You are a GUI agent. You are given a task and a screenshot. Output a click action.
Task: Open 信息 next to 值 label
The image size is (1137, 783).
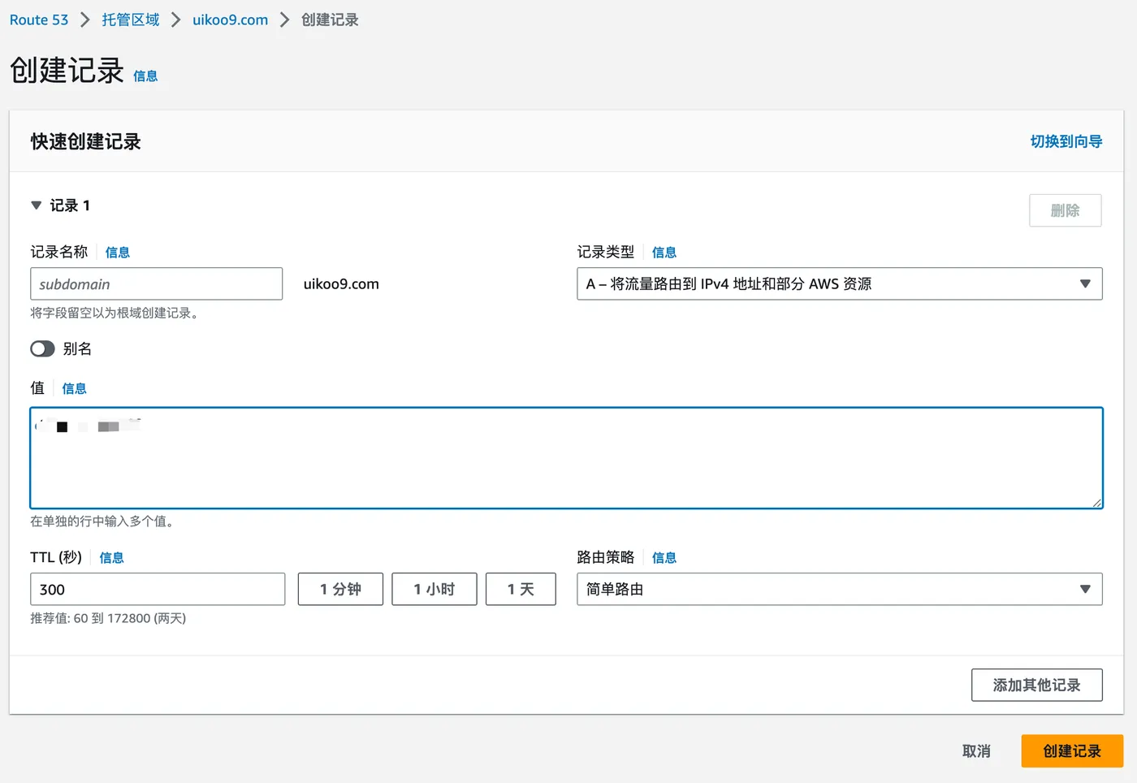click(x=74, y=389)
